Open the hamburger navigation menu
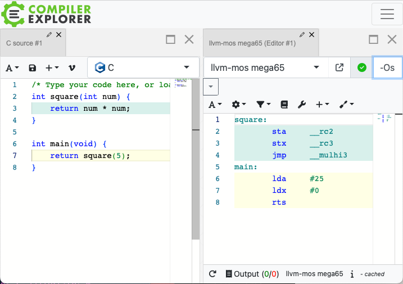The width and height of the screenshot is (403, 284). pyautogui.click(x=387, y=14)
